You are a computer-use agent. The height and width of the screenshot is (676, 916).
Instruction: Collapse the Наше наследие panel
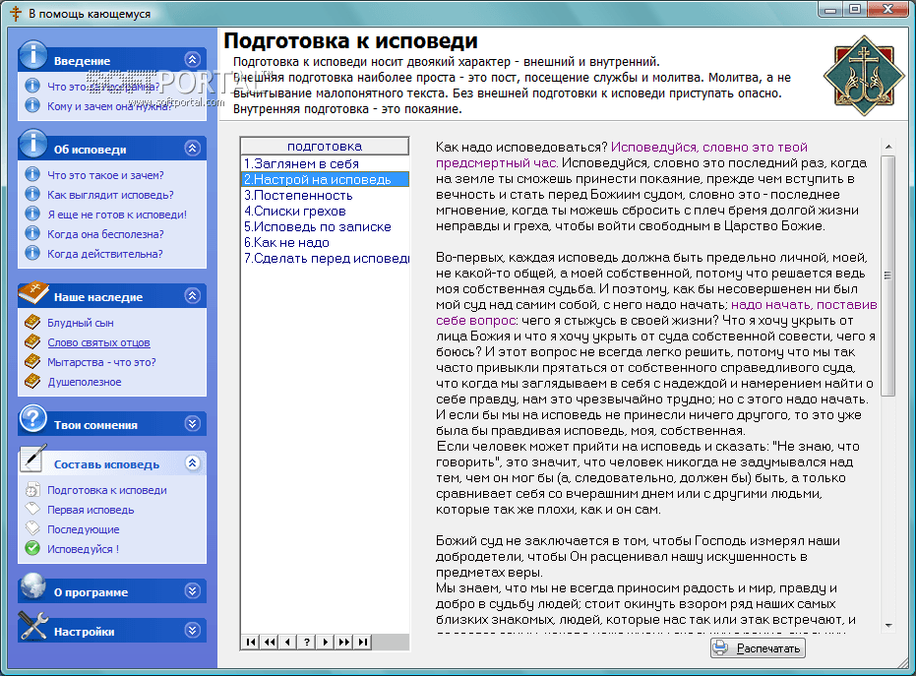192,296
